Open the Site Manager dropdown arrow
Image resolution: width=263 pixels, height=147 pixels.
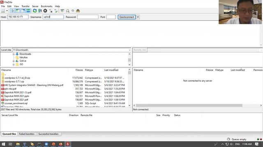[x=7, y=11]
